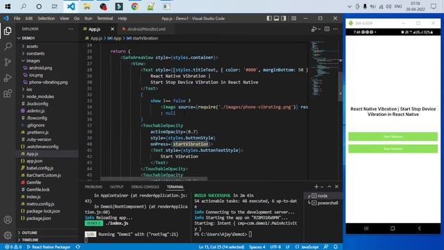The height and width of the screenshot is (250, 444).
Task: Switch to the Problems panel tab
Action: point(94,187)
